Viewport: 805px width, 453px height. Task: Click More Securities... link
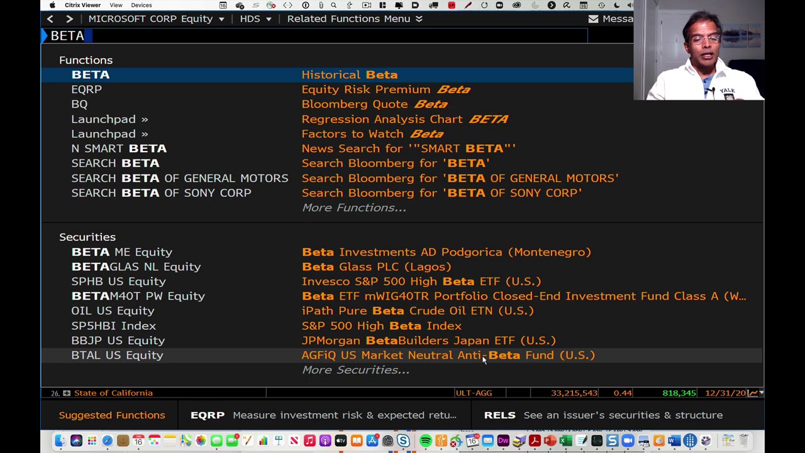(x=355, y=370)
